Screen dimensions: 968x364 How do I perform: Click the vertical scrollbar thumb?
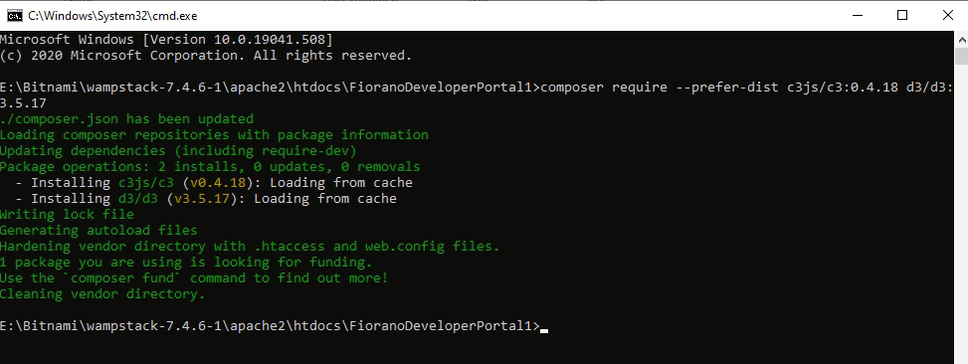tap(962, 56)
